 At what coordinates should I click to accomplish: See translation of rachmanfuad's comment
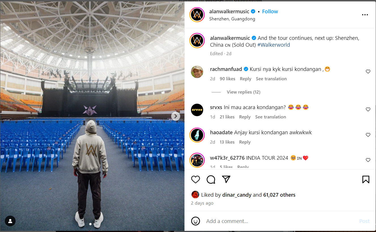pos(271,79)
